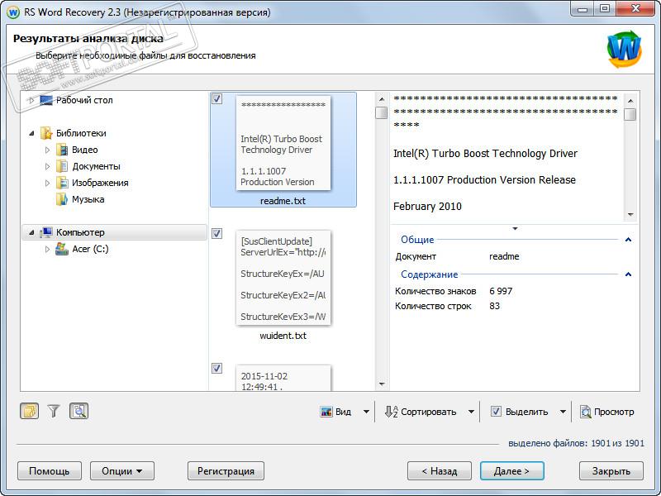Expand the Видео tree node
Viewport: 661px width, 496px height.
[x=47, y=150]
